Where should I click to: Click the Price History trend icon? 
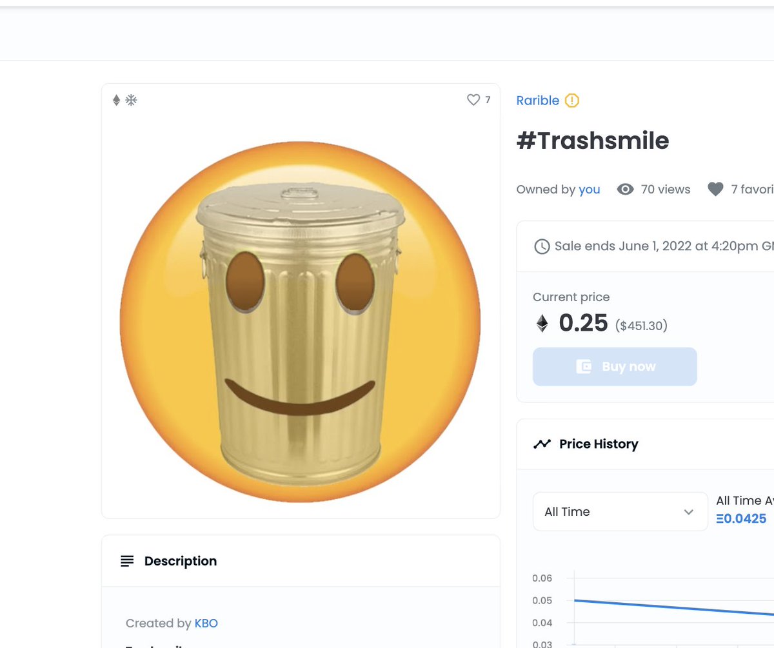(x=542, y=444)
